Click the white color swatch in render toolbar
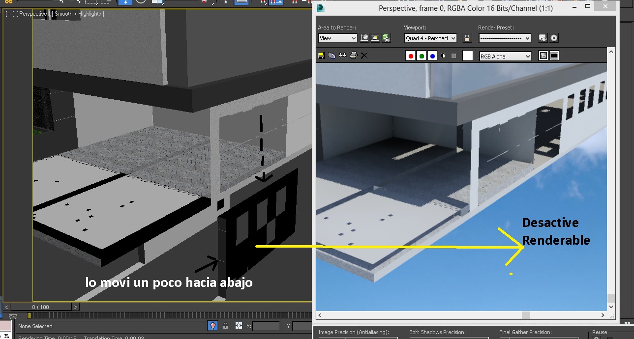Viewport: 634px width, 339px height. pyautogui.click(x=468, y=56)
